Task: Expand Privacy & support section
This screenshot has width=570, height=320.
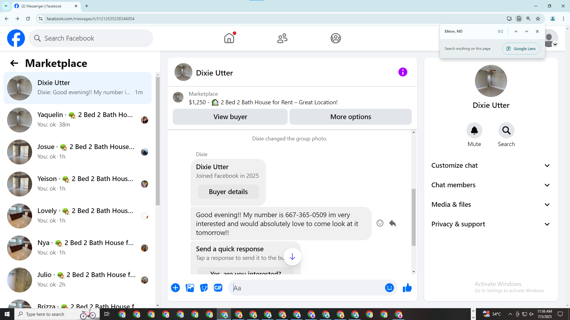Action: coord(491,224)
